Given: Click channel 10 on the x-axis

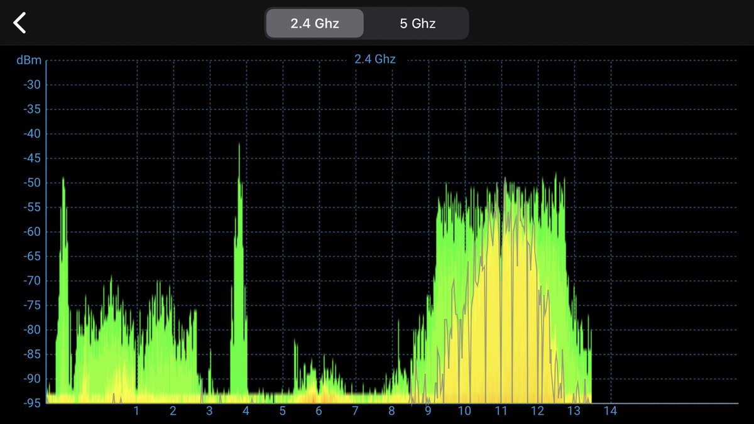Looking at the screenshot, I should pos(464,411).
